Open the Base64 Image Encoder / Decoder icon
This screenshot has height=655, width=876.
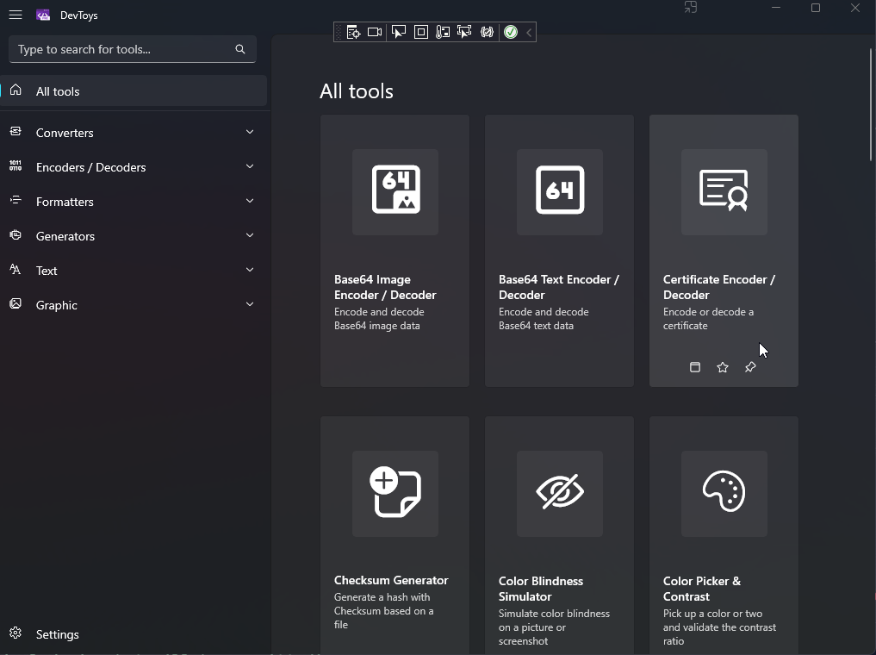coord(395,190)
